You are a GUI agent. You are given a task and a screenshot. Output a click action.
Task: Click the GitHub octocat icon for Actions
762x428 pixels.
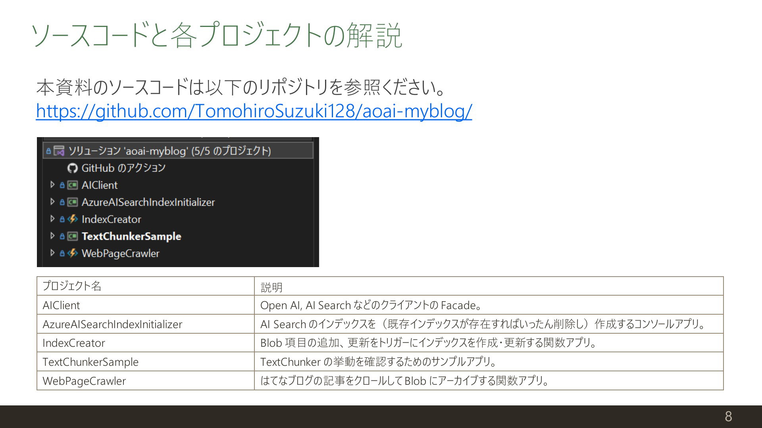tap(72, 168)
